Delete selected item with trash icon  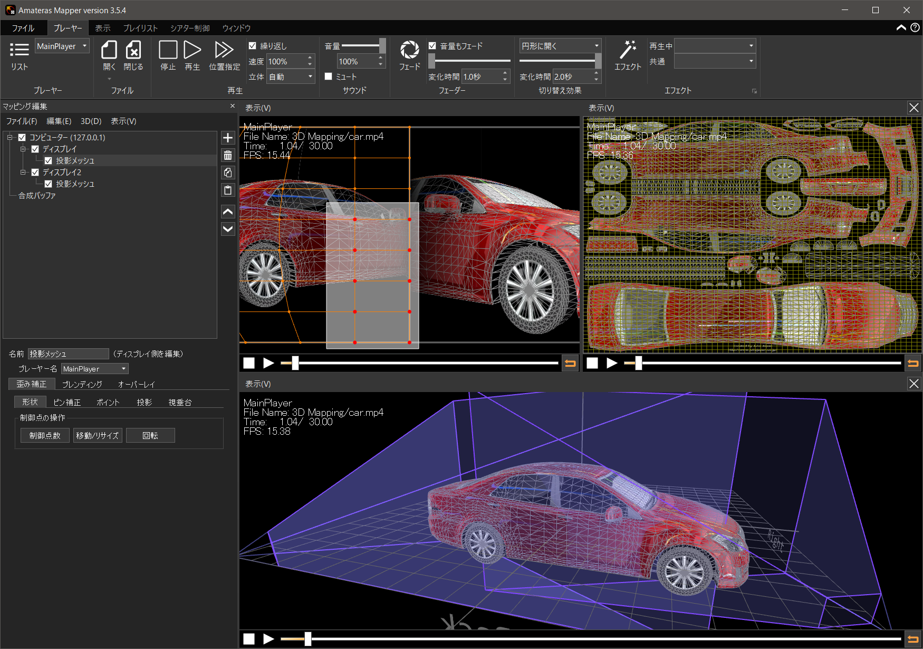coord(228,155)
